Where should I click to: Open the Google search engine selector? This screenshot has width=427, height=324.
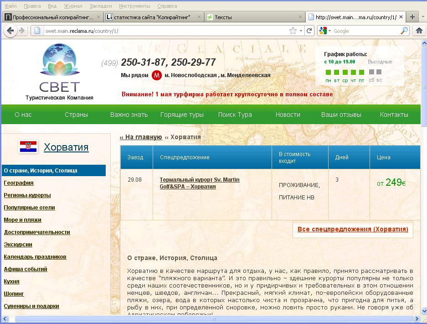(324, 31)
